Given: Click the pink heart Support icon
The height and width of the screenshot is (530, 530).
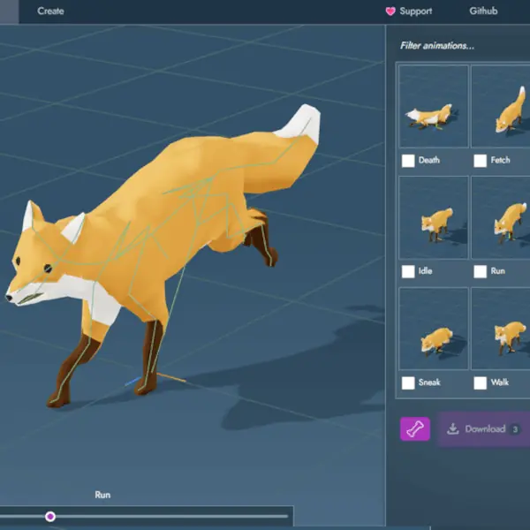Looking at the screenshot, I should pos(390,11).
